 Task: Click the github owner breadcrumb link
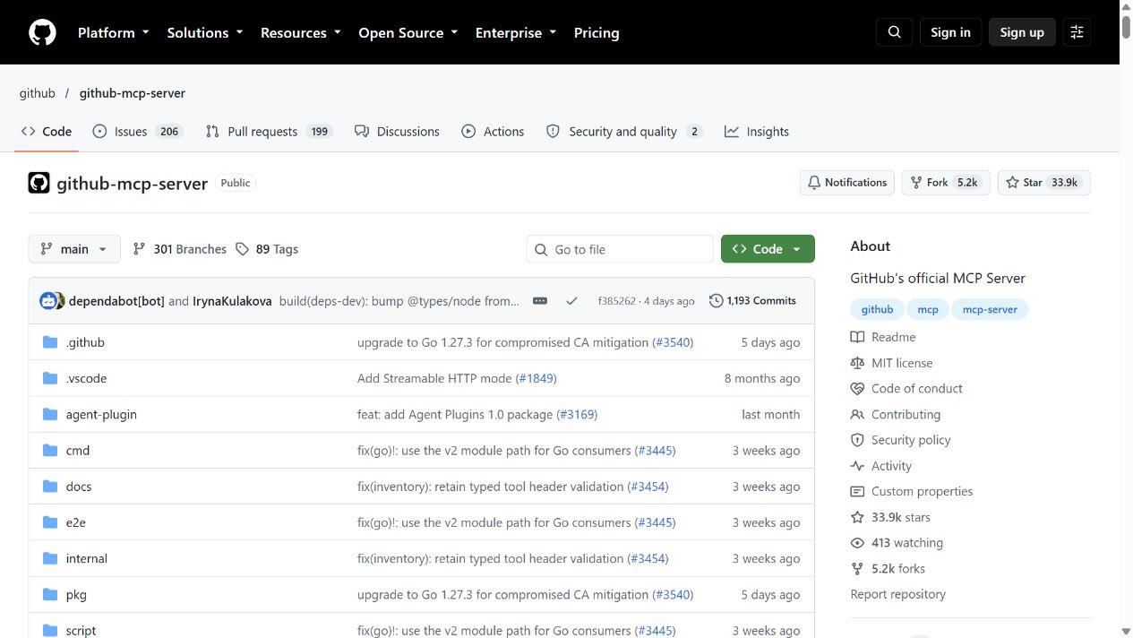point(38,93)
